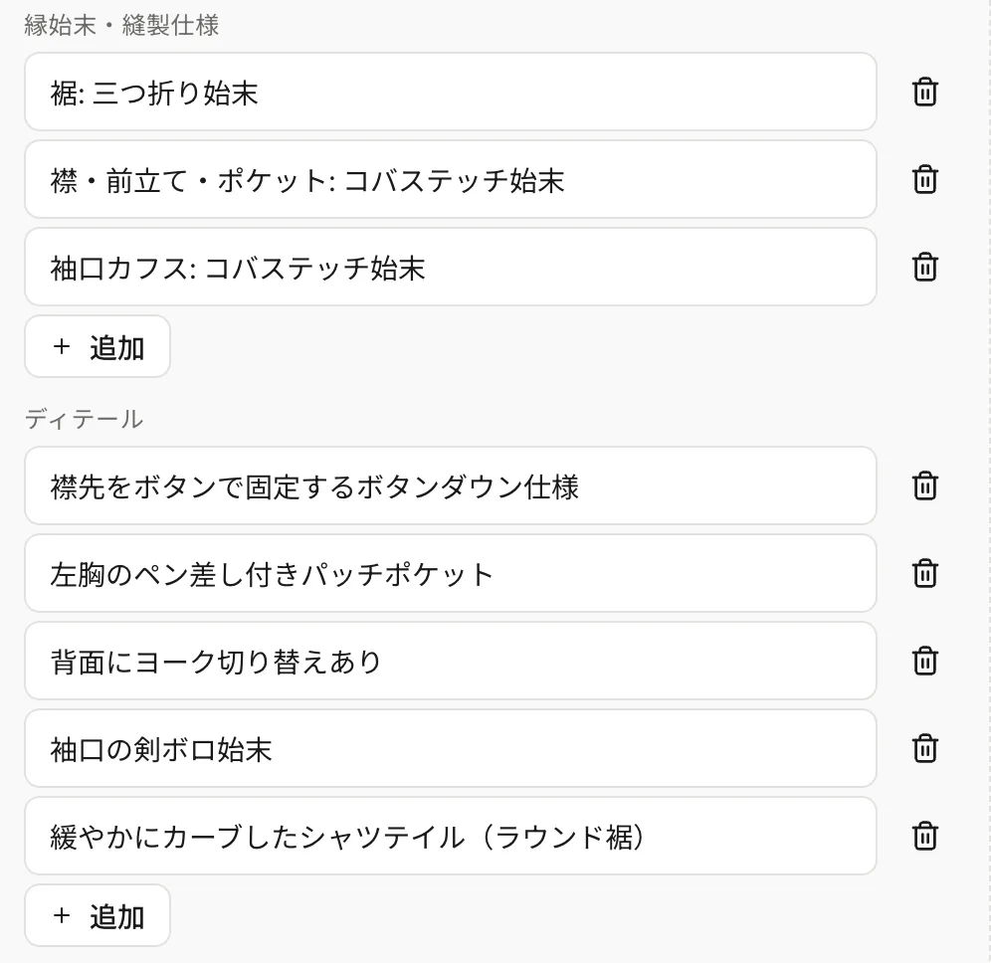
Task: Delete the 袖口の剣ボロ始末 row
Action: (x=924, y=749)
